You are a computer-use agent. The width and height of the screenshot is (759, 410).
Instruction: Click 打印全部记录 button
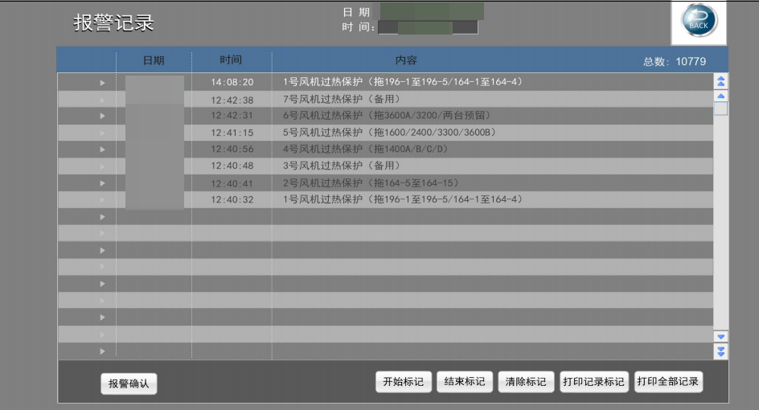click(x=668, y=382)
